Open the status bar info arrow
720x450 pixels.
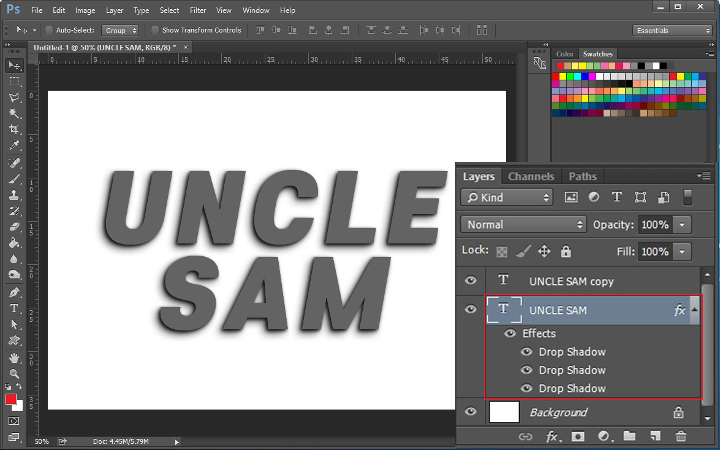coord(177,442)
